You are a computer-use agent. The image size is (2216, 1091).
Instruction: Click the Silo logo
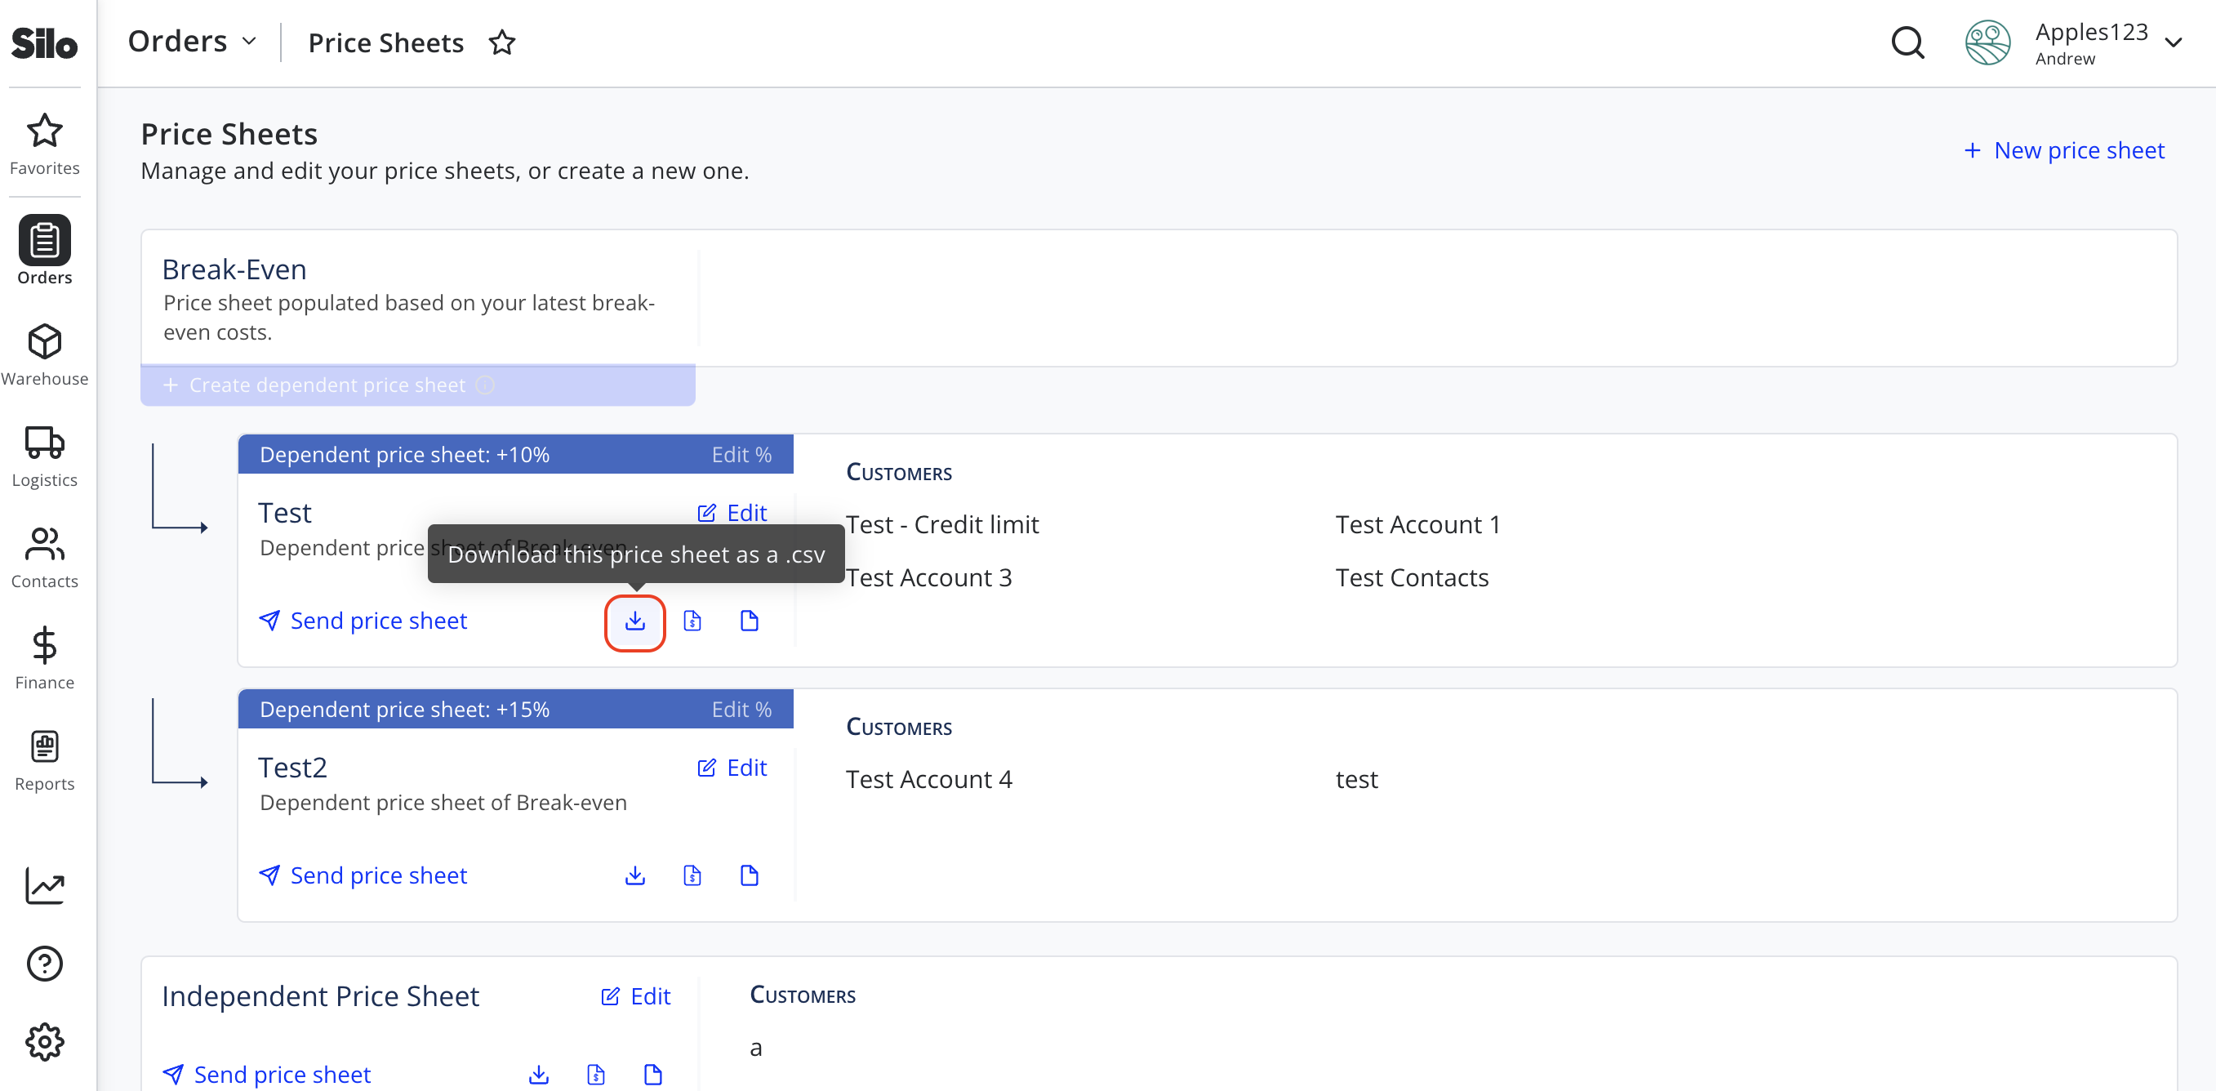tap(44, 42)
